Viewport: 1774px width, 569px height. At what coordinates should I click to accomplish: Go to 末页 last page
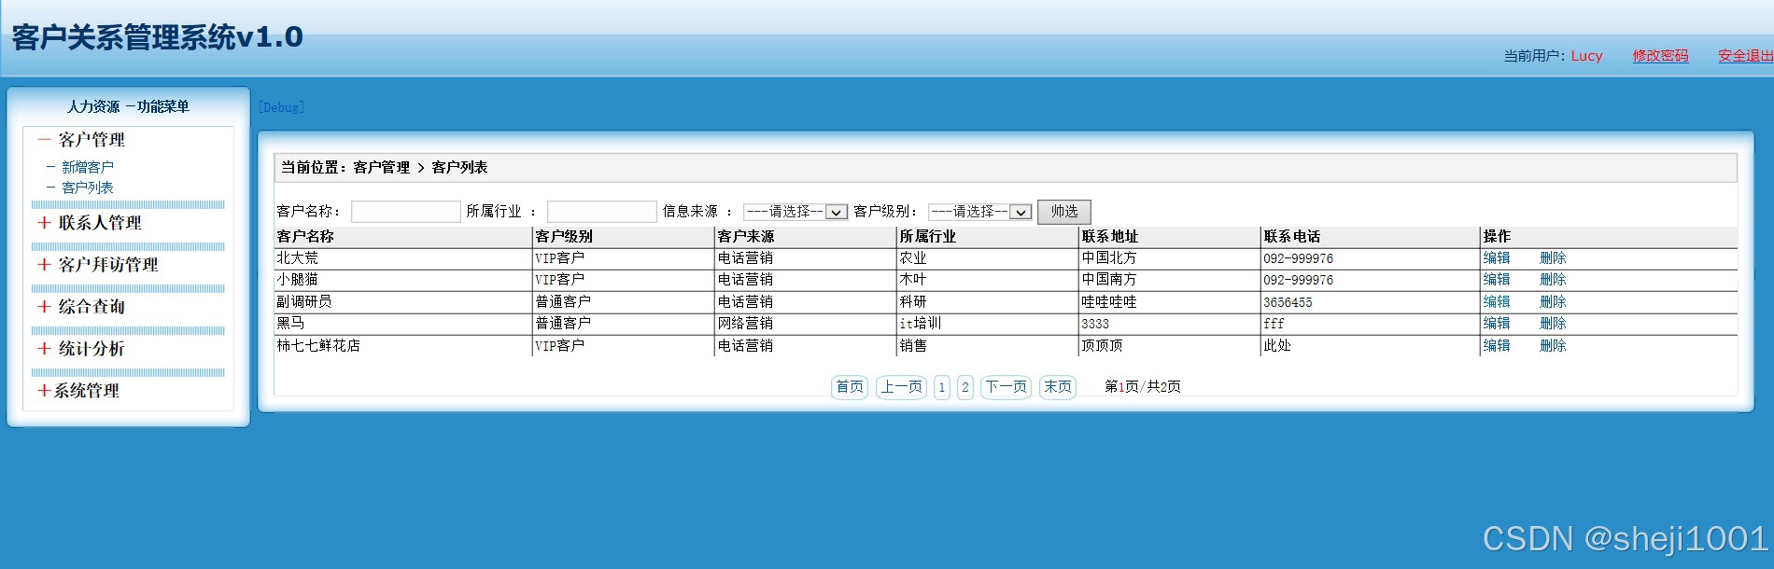click(1058, 387)
